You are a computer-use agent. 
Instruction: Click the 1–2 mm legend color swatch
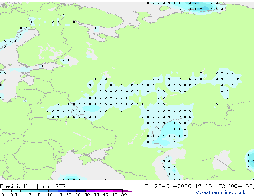25,191
